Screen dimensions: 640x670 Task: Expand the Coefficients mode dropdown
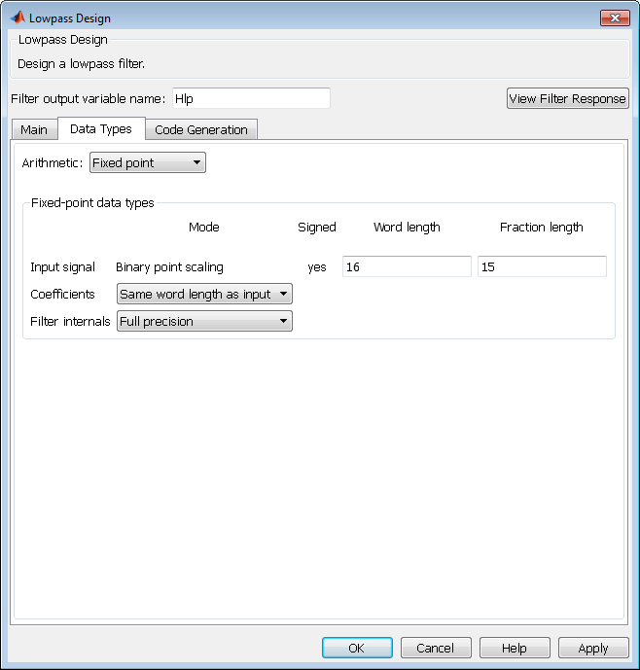(204, 295)
